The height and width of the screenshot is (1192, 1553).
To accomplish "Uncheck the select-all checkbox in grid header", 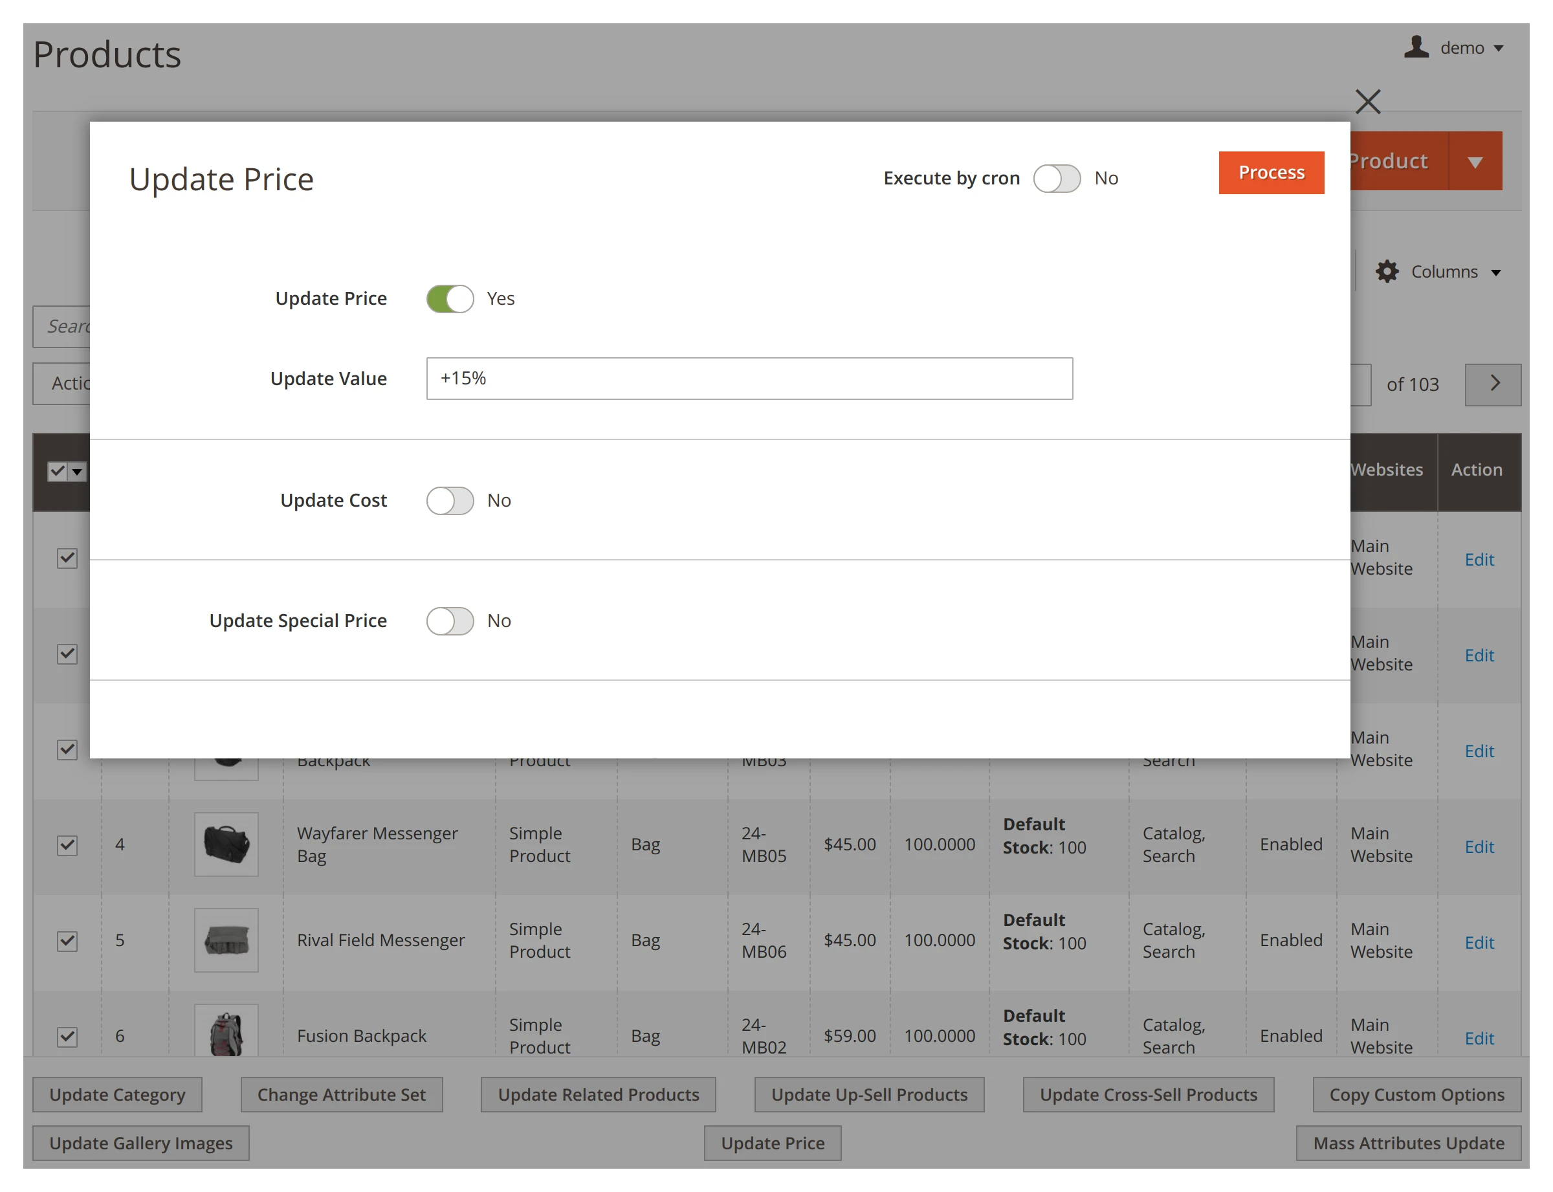I will [58, 471].
